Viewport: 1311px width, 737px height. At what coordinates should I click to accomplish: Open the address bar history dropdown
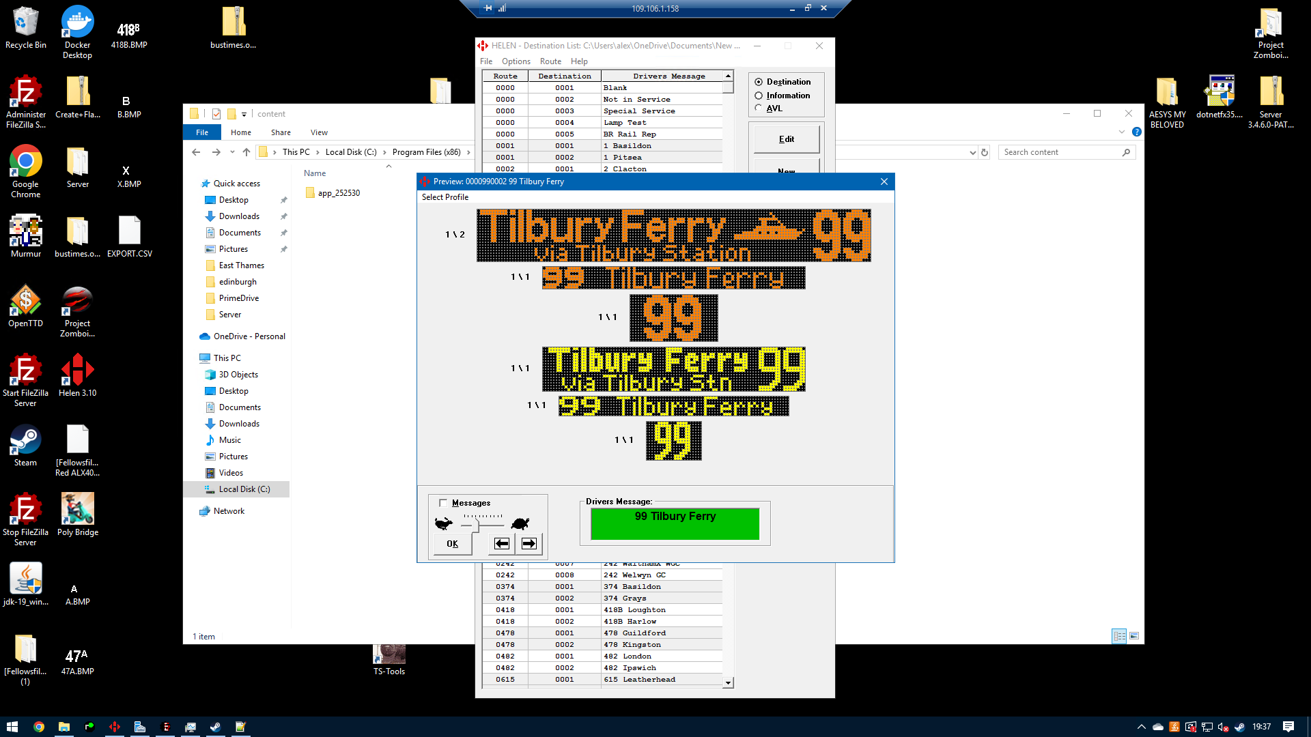click(972, 153)
